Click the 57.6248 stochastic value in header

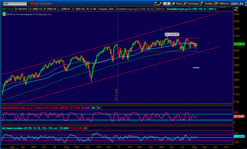[75, 108]
